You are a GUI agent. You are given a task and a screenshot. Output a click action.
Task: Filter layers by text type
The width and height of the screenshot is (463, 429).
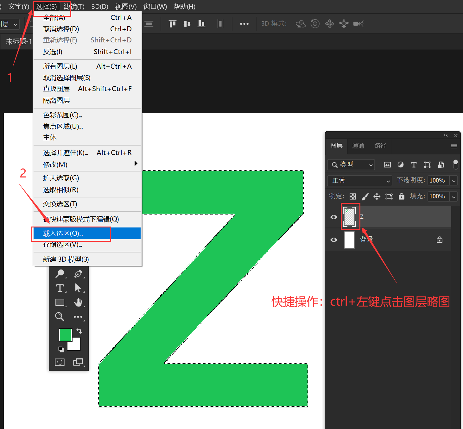(414, 165)
